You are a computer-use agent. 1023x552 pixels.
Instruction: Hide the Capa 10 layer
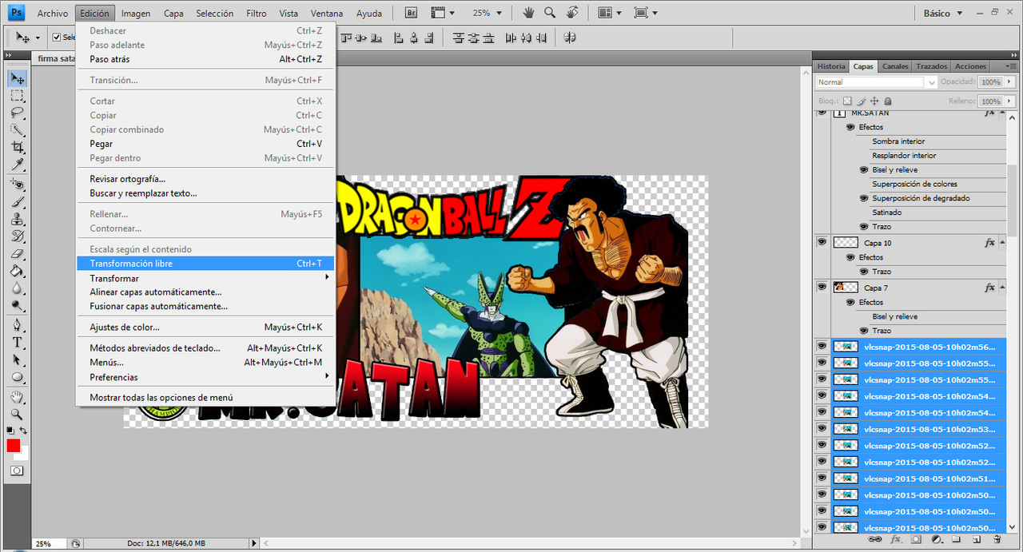click(822, 242)
